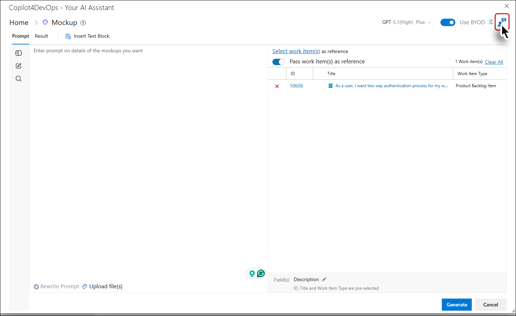
Task: Click Insert Text Block in toolbar
Action: click(x=87, y=36)
